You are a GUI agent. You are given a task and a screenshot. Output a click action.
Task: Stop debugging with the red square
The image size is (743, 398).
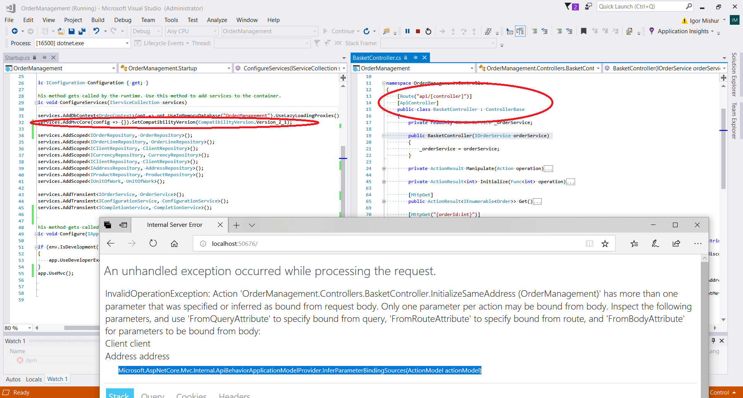click(418, 31)
